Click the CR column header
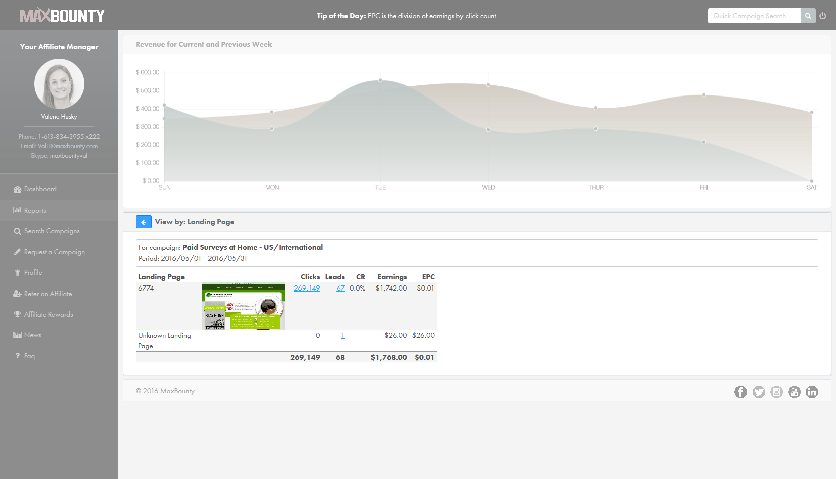 361,277
